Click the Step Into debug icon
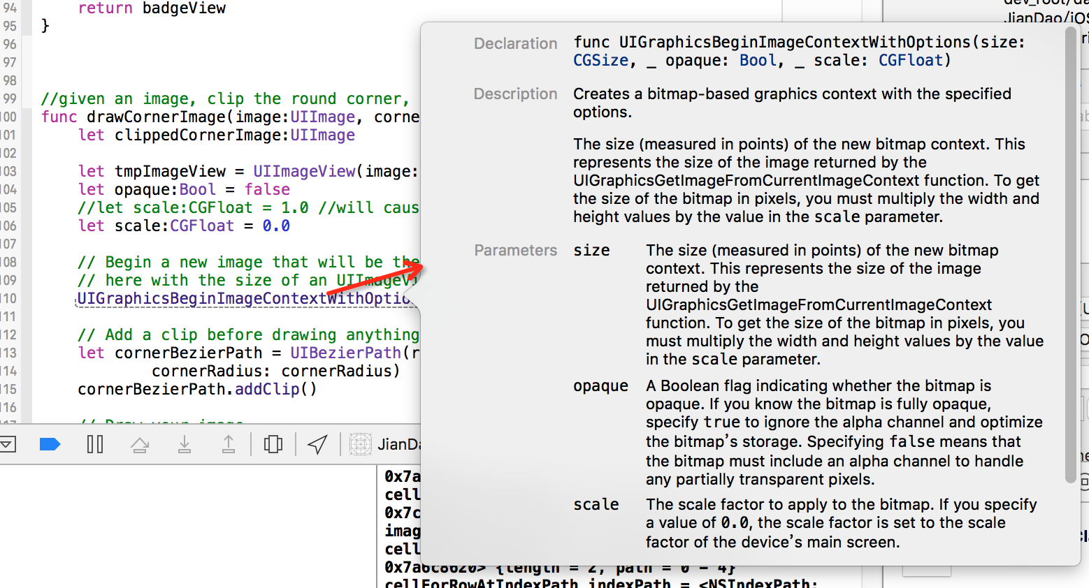The height and width of the screenshot is (588, 1089). pos(185,444)
